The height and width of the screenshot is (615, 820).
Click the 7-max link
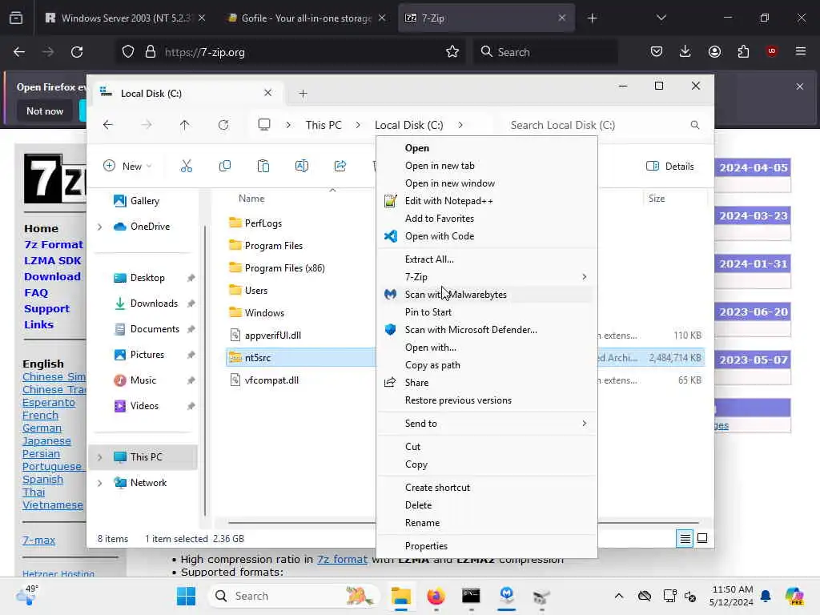pyautogui.click(x=38, y=541)
